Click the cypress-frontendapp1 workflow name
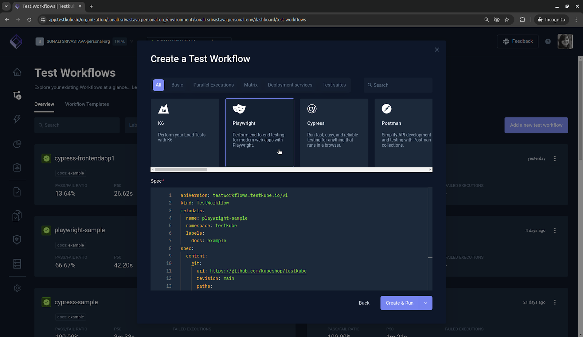Viewport: 583px width, 337px height. (x=85, y=158)
